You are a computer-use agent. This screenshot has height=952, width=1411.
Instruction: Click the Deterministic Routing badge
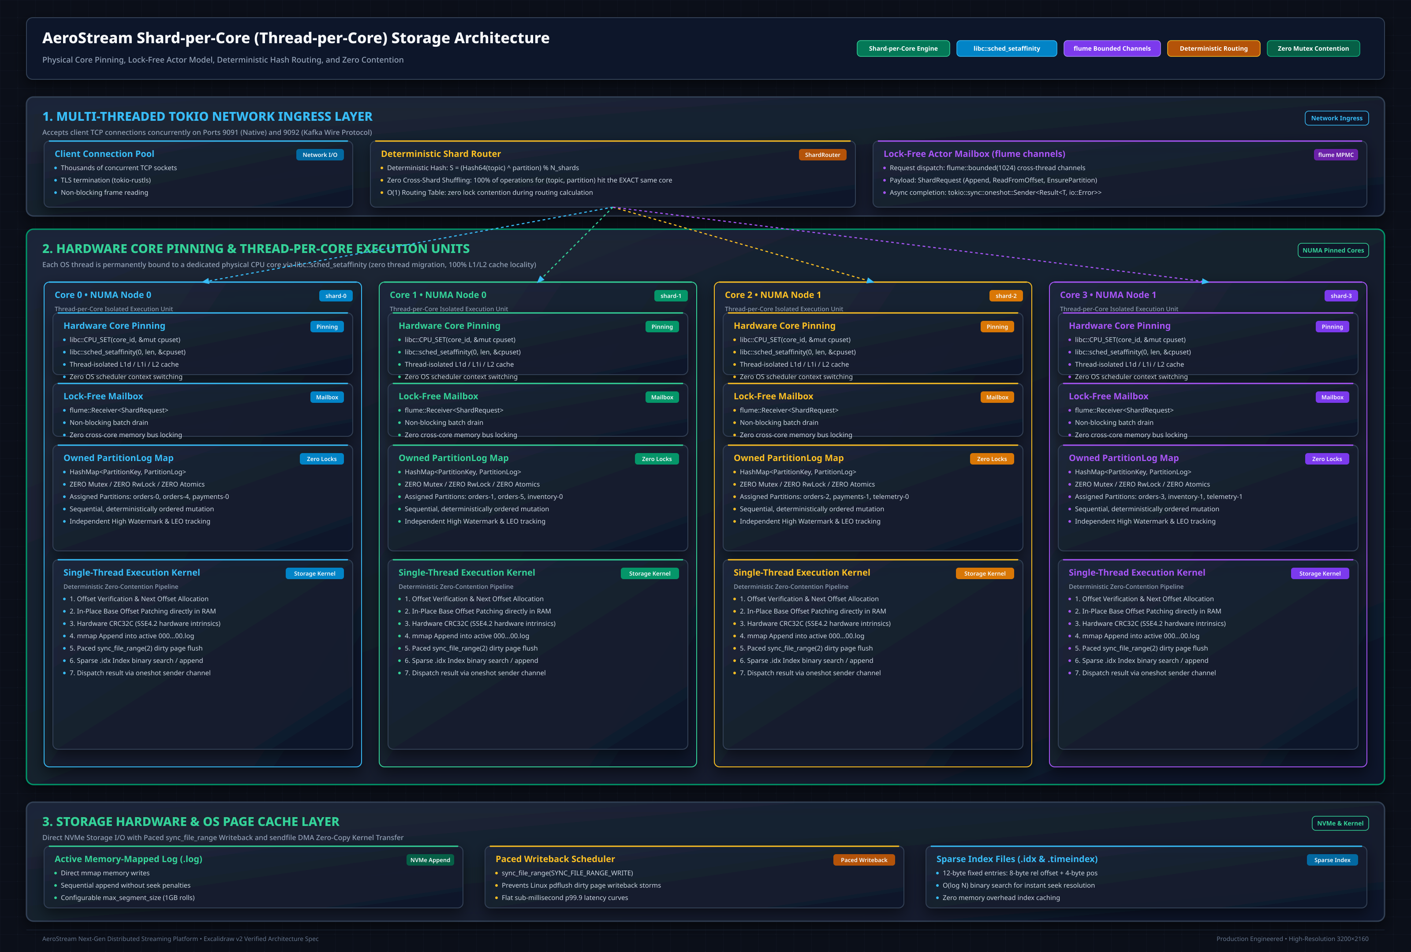point(1213,48)
